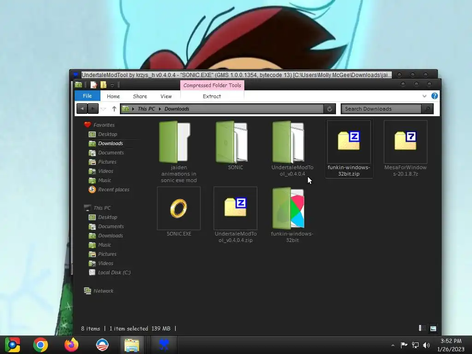
Task: Open the Action Center flag icon
Action: pos(404,345)
